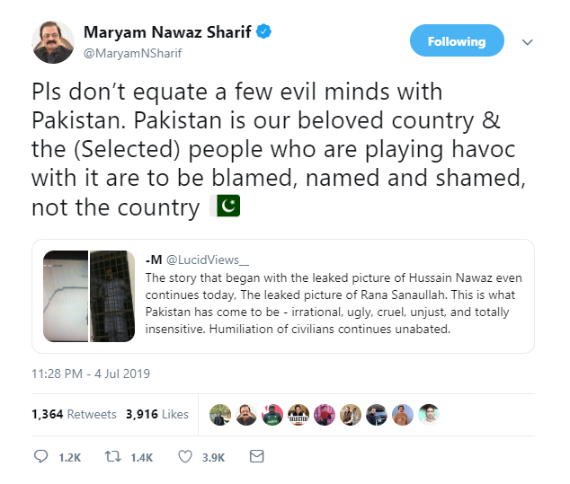
Task: Open the right image in the quoted tweet
Action: pyautogui.click(x=111, y=295)
